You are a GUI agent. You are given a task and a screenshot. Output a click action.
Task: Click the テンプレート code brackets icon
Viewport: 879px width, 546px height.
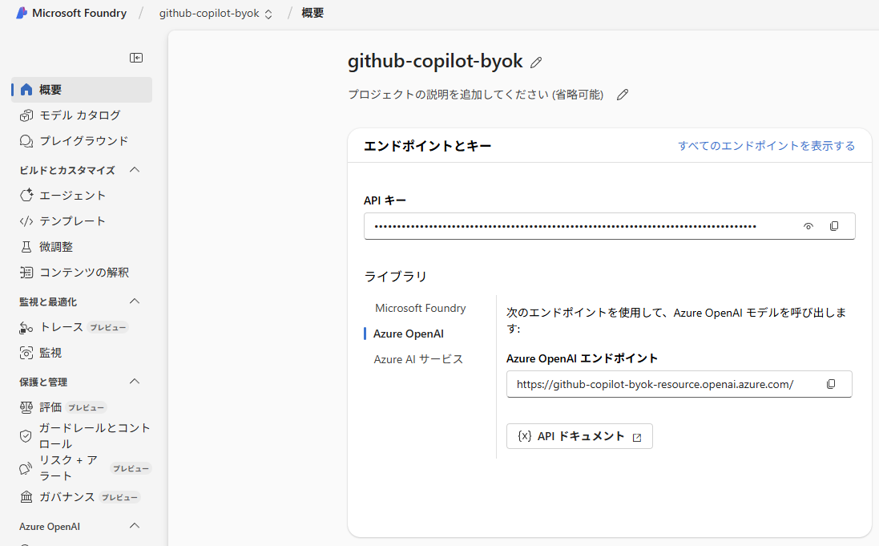tap(26, 221)
